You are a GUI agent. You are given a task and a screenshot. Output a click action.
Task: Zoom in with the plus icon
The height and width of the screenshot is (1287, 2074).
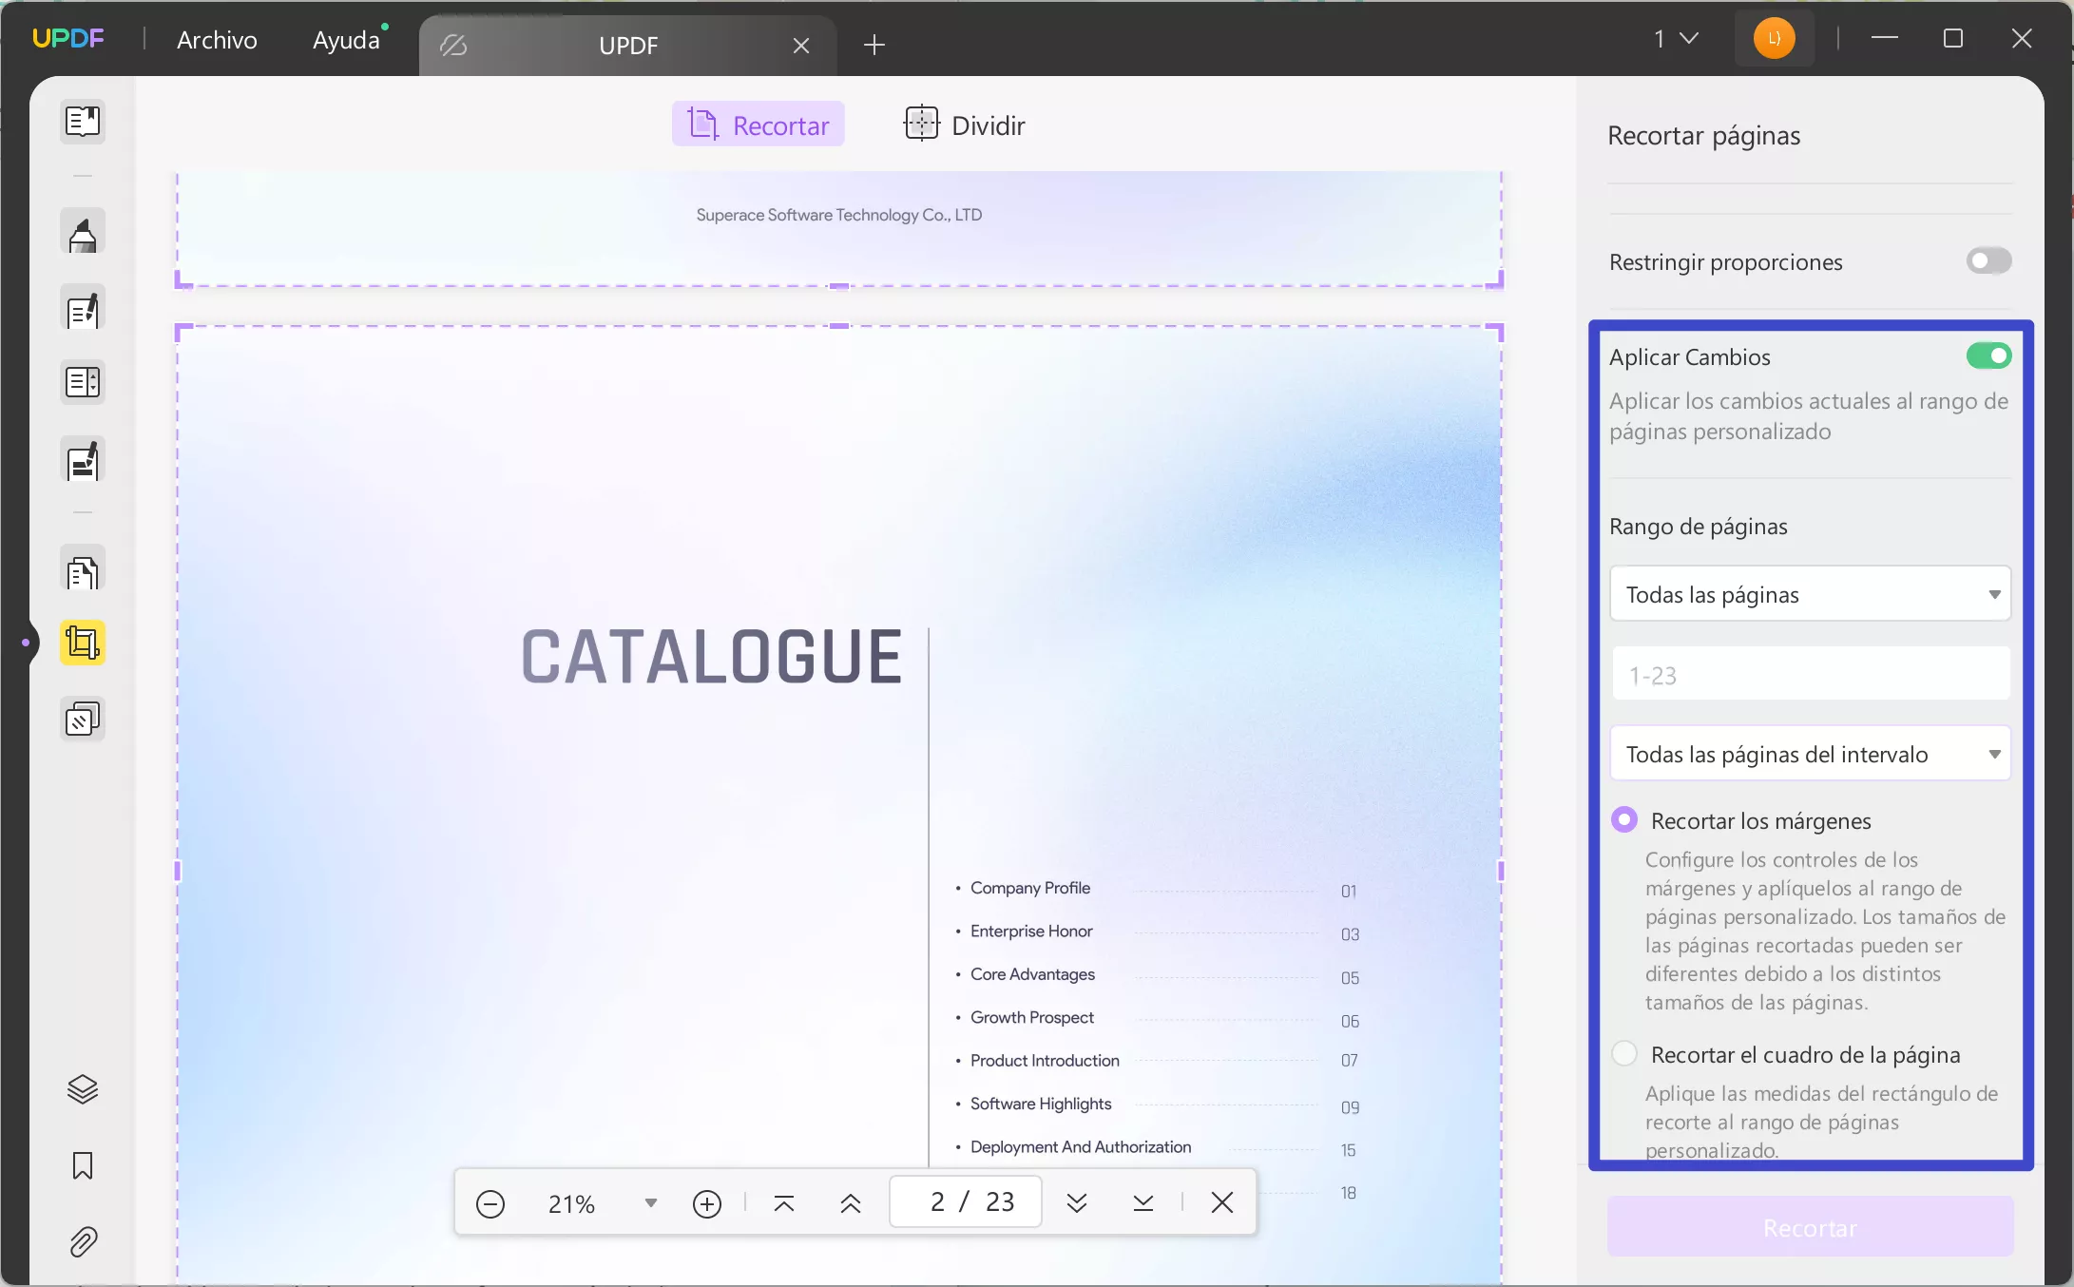707,1203
